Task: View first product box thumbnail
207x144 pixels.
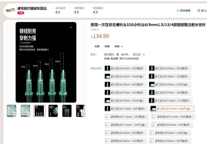Action: [x=12, y=111]
